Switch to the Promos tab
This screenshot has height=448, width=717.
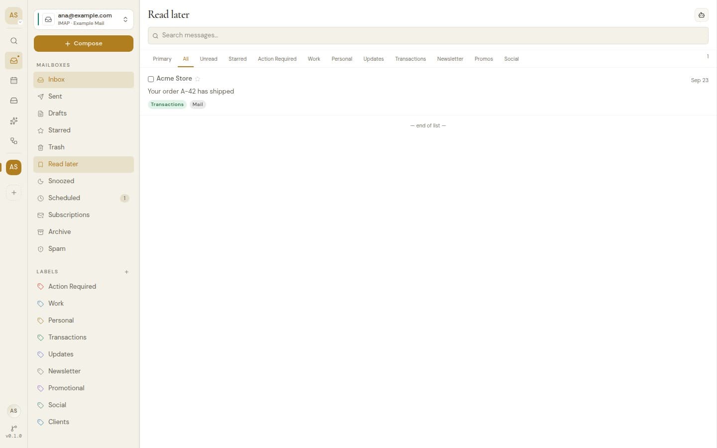484,59
